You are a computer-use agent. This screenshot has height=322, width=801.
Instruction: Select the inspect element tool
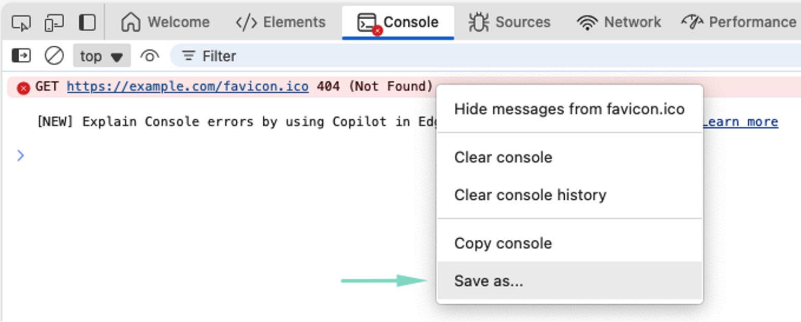(x=22, y=22)
